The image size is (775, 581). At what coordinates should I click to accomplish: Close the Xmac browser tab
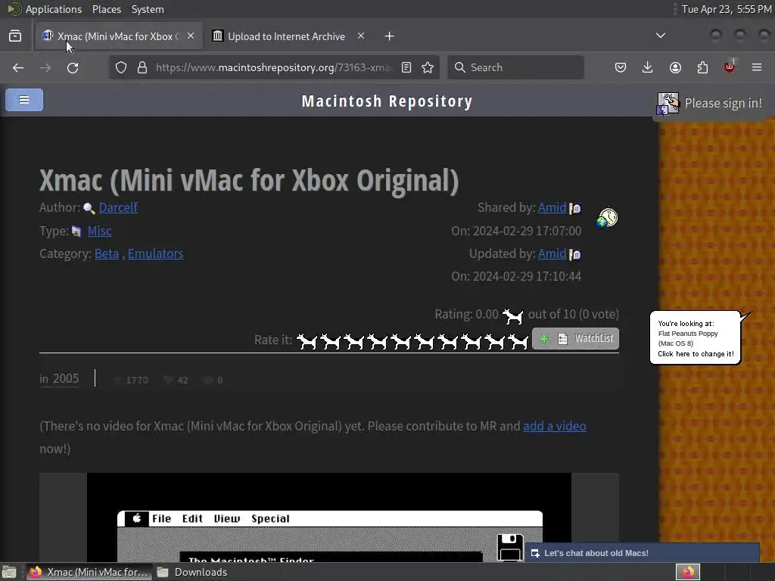[191, 36]
